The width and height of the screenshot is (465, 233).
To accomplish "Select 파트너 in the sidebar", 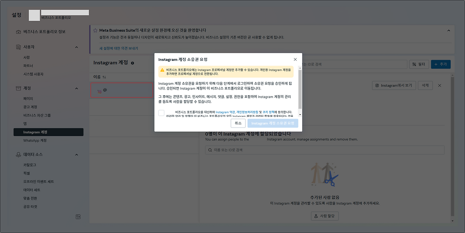I will click(28, 66).
